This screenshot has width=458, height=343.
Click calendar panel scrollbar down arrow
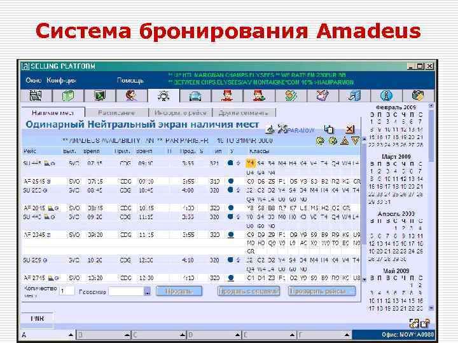[x=431, y=308]
